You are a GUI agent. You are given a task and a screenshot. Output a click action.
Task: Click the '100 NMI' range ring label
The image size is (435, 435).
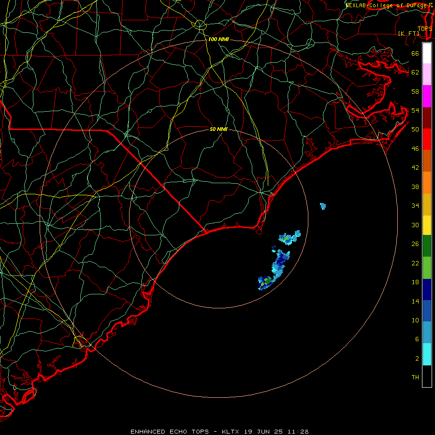[x=218, y=40]
